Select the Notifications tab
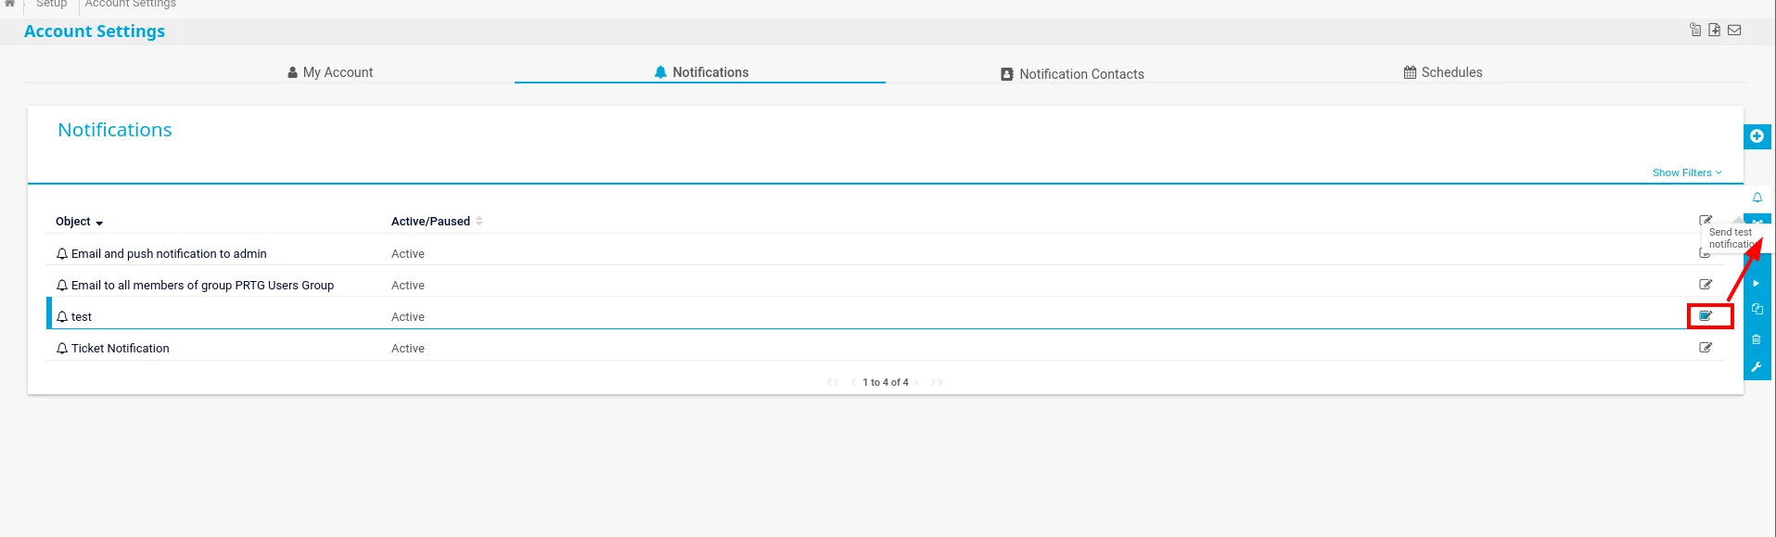Image resolution: width=1776 pixels, height=537 pixels. point(700,72)
